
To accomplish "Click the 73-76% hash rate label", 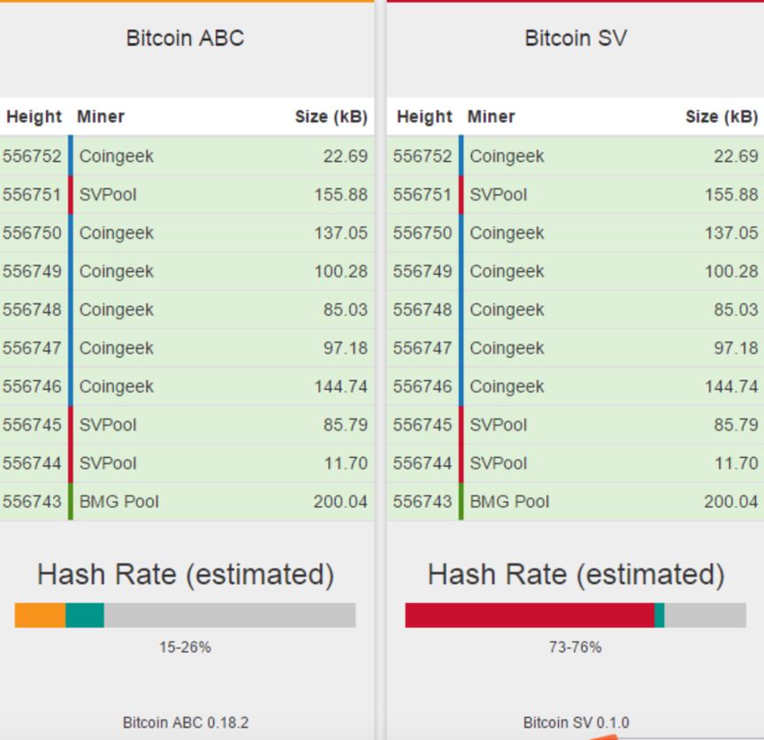I will (x=576, y=647).
